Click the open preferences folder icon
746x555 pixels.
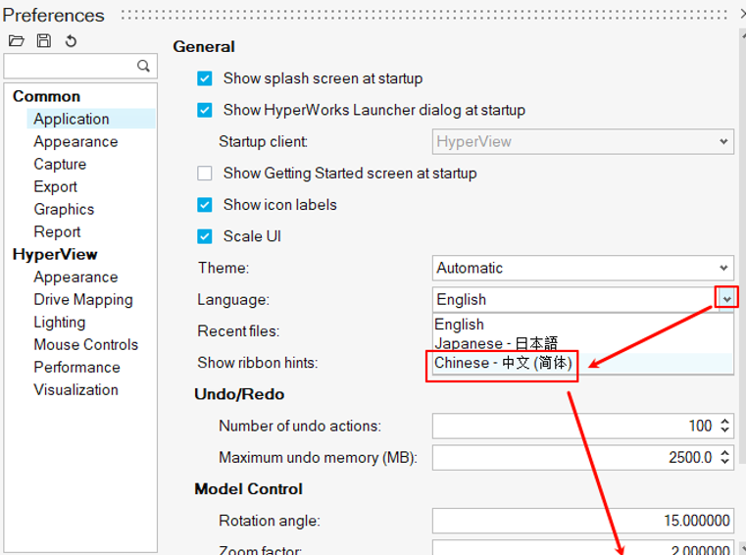pos(16,41)
